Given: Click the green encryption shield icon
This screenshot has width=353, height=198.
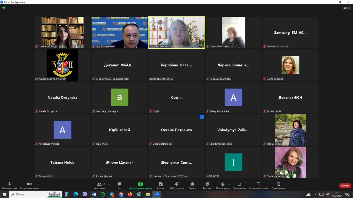Looking at the screenshot, I should [4, 8].
